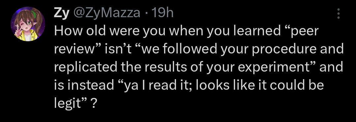The width and height of the screenshot is (356, 122).
Task: Open the 19h timestamp permalink
Action: click(x=162, y=13)
